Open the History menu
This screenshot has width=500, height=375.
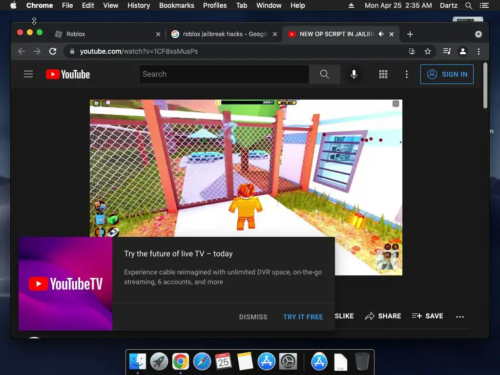pyautogui.click(x=139, y=5)
